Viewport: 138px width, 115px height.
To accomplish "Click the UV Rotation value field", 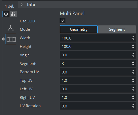I will pyautogui.click(x=96, y=106).
